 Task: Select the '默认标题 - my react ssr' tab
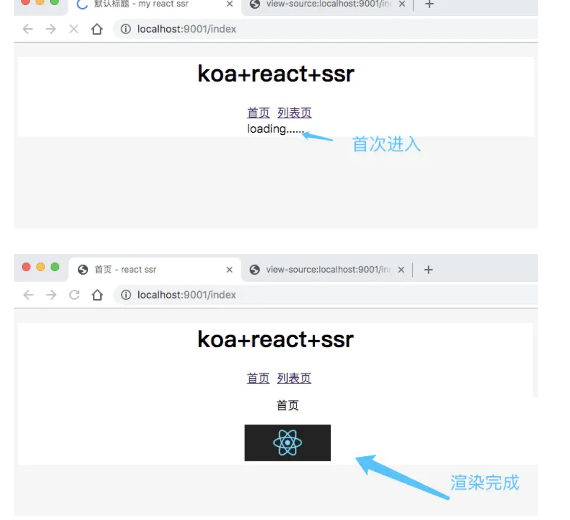[148, 4]
